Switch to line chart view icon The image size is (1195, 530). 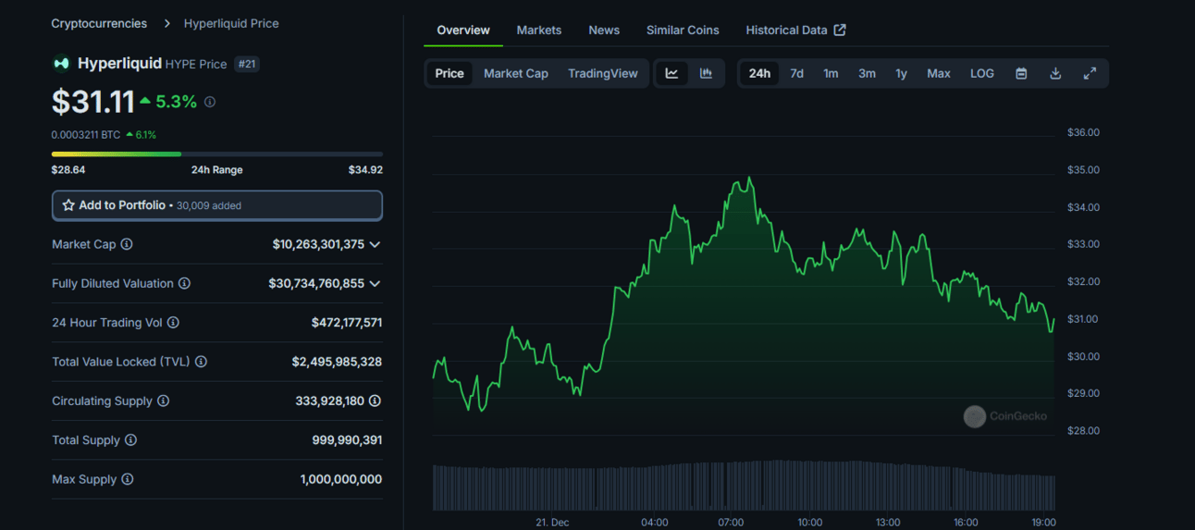click(x=672, y=73)
